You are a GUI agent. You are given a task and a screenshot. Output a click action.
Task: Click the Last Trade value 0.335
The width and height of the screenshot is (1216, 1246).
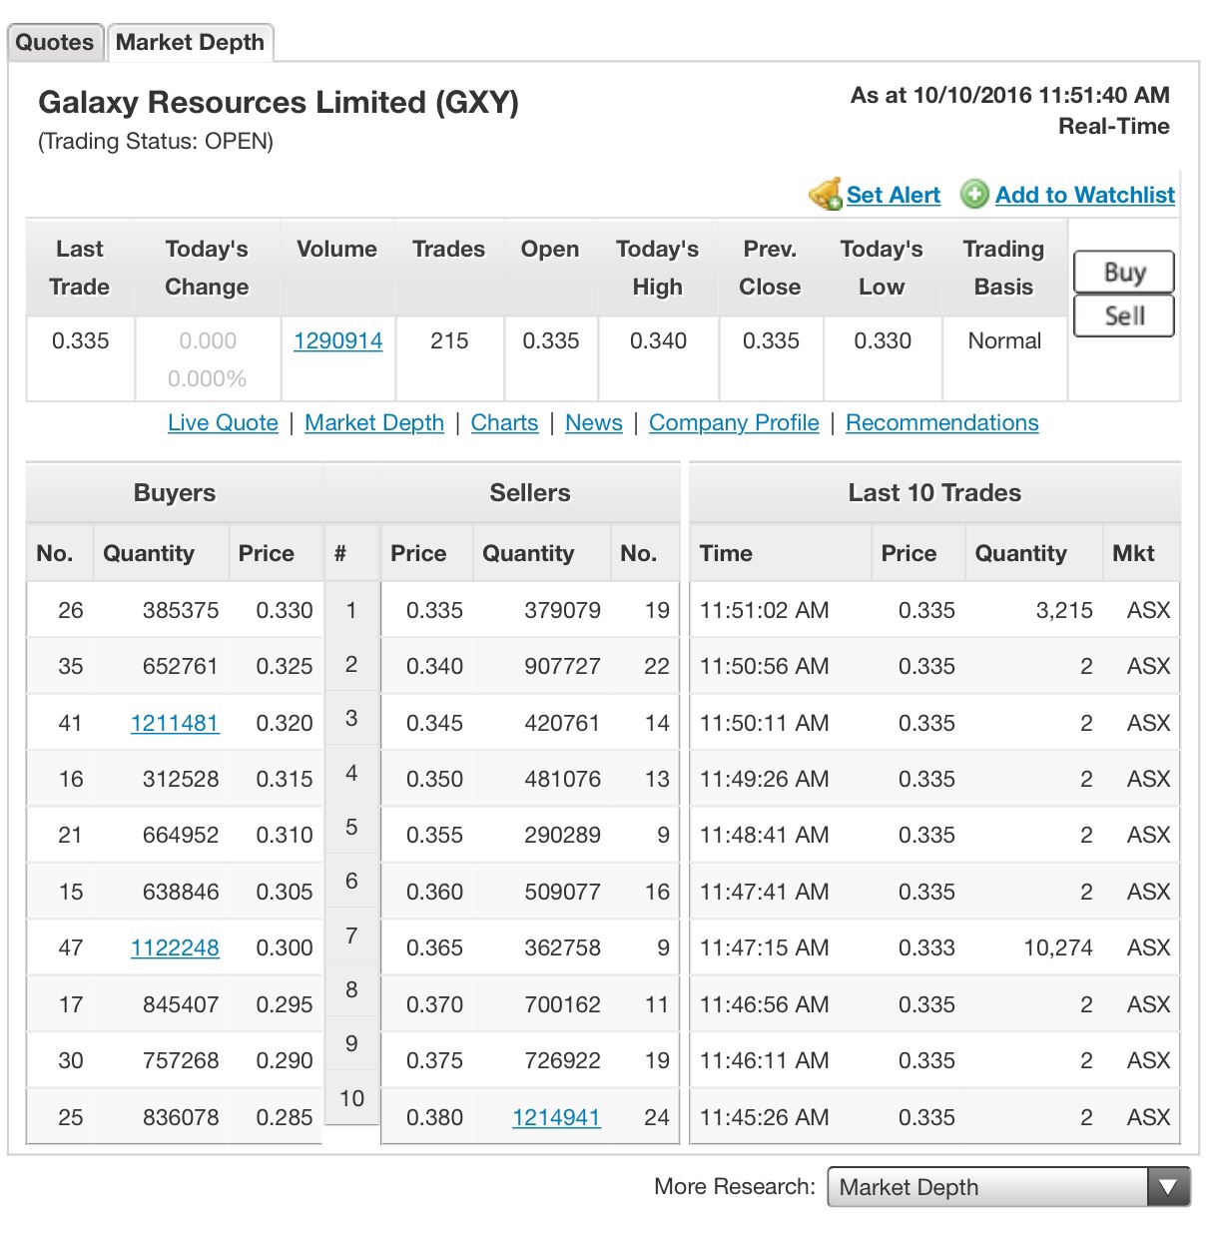pos(80,340)
